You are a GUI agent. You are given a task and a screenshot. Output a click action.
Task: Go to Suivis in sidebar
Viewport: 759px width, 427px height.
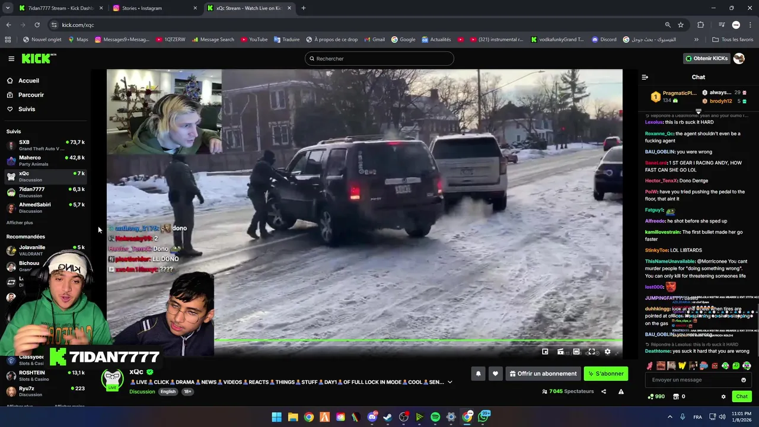(x=22, y=109)
